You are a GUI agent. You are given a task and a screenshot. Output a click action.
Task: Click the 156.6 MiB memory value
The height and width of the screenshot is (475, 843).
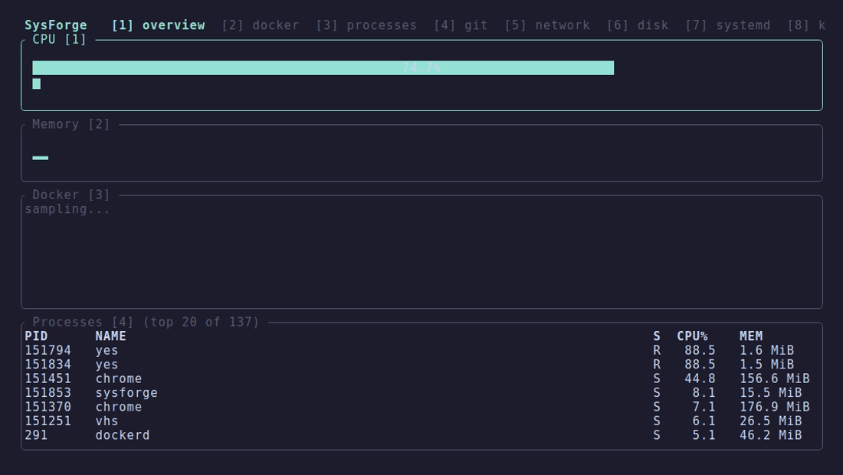tap(774, 378)
